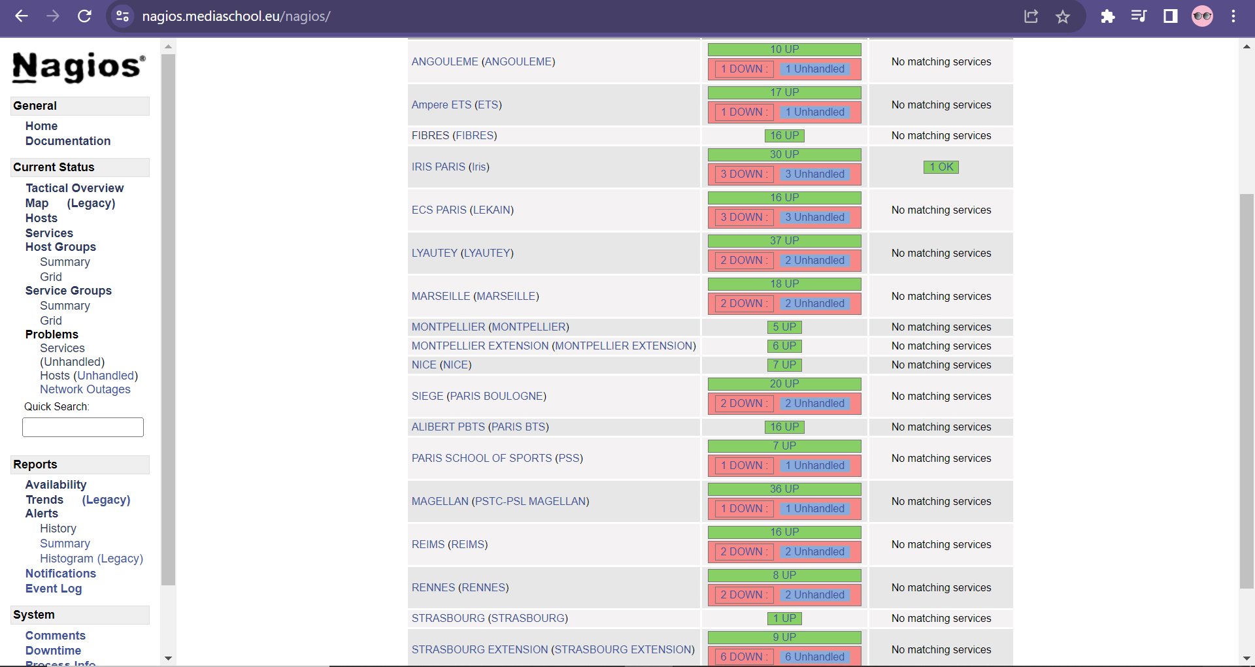Open the Chrome three-dot menu
The image size is (1255, 667).
1233,16
